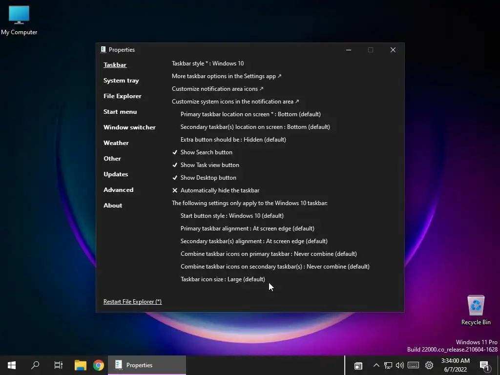This screenshot has width=500, height=375.
Task: Open the notification center icon
Action: pos(484,366)
